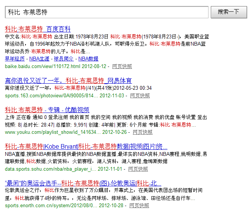250x211 pixels.
Task: Open the 科比·布莱恩特_百度百科 result
Action: (38, 29)
